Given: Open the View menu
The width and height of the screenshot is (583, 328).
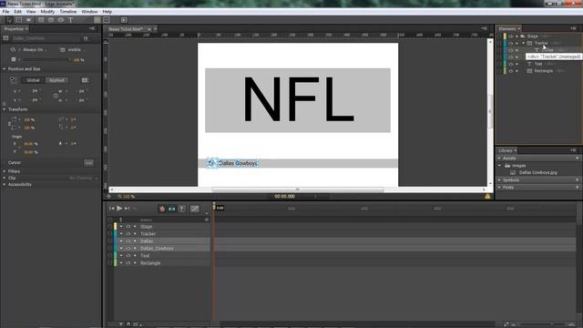Looking at the screenshot, I should click(x=31, y=12).
